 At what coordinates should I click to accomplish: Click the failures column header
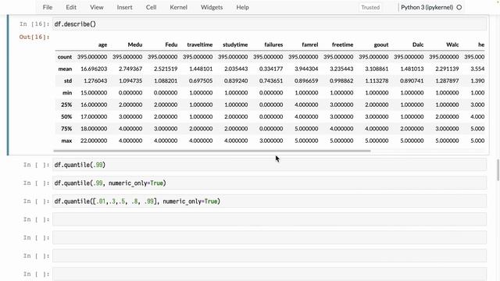(273, 45)
